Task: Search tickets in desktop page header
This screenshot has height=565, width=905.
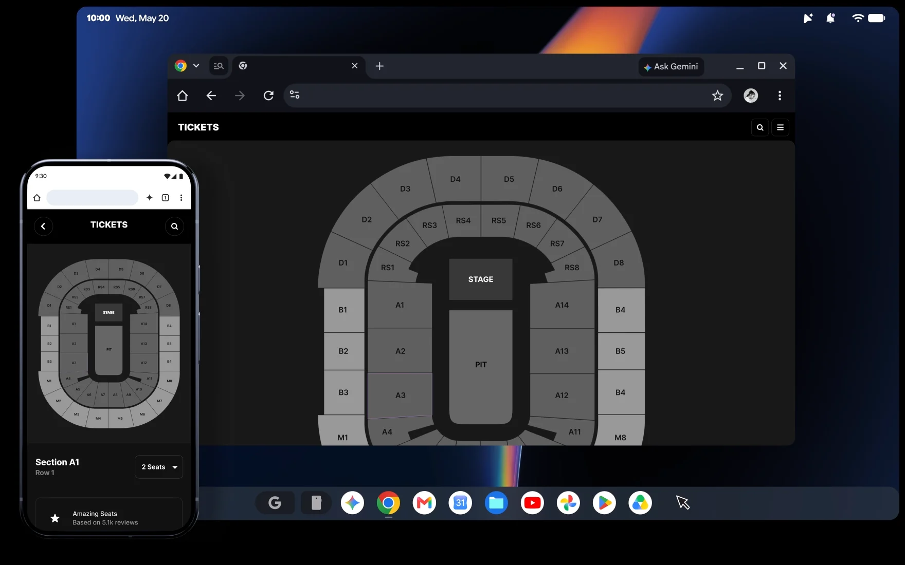Action: click(760, 127)
